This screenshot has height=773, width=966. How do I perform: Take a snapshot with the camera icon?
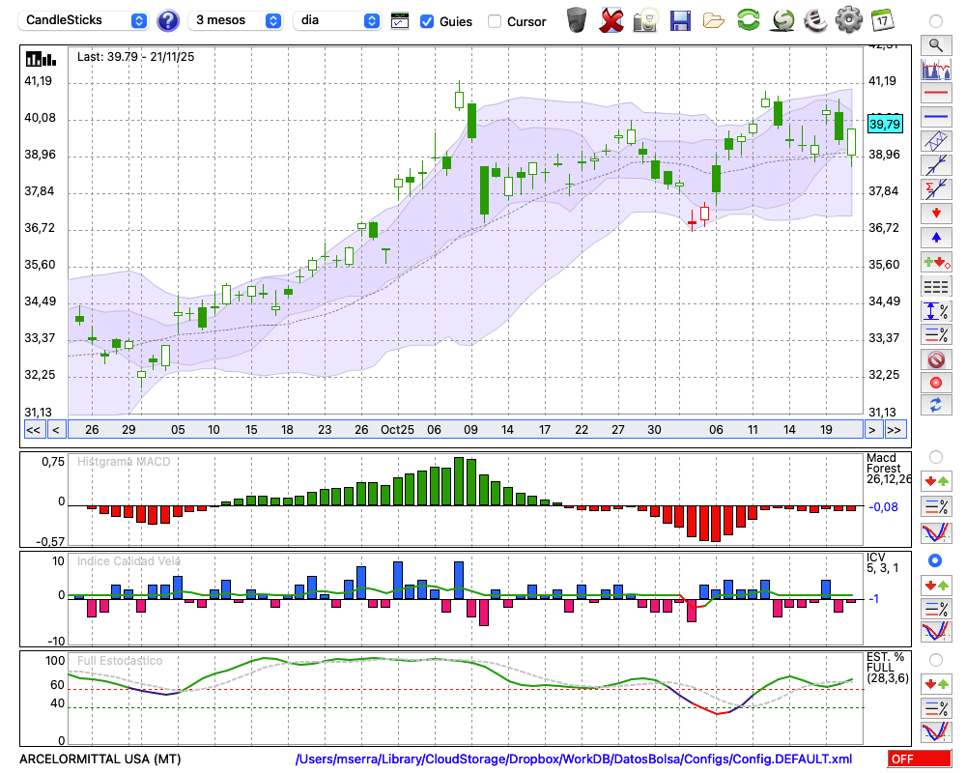click(x=645, y=20)
